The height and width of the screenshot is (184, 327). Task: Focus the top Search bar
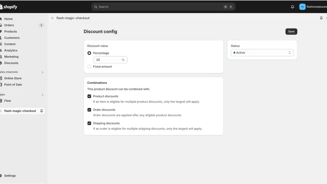coord(163,7)
